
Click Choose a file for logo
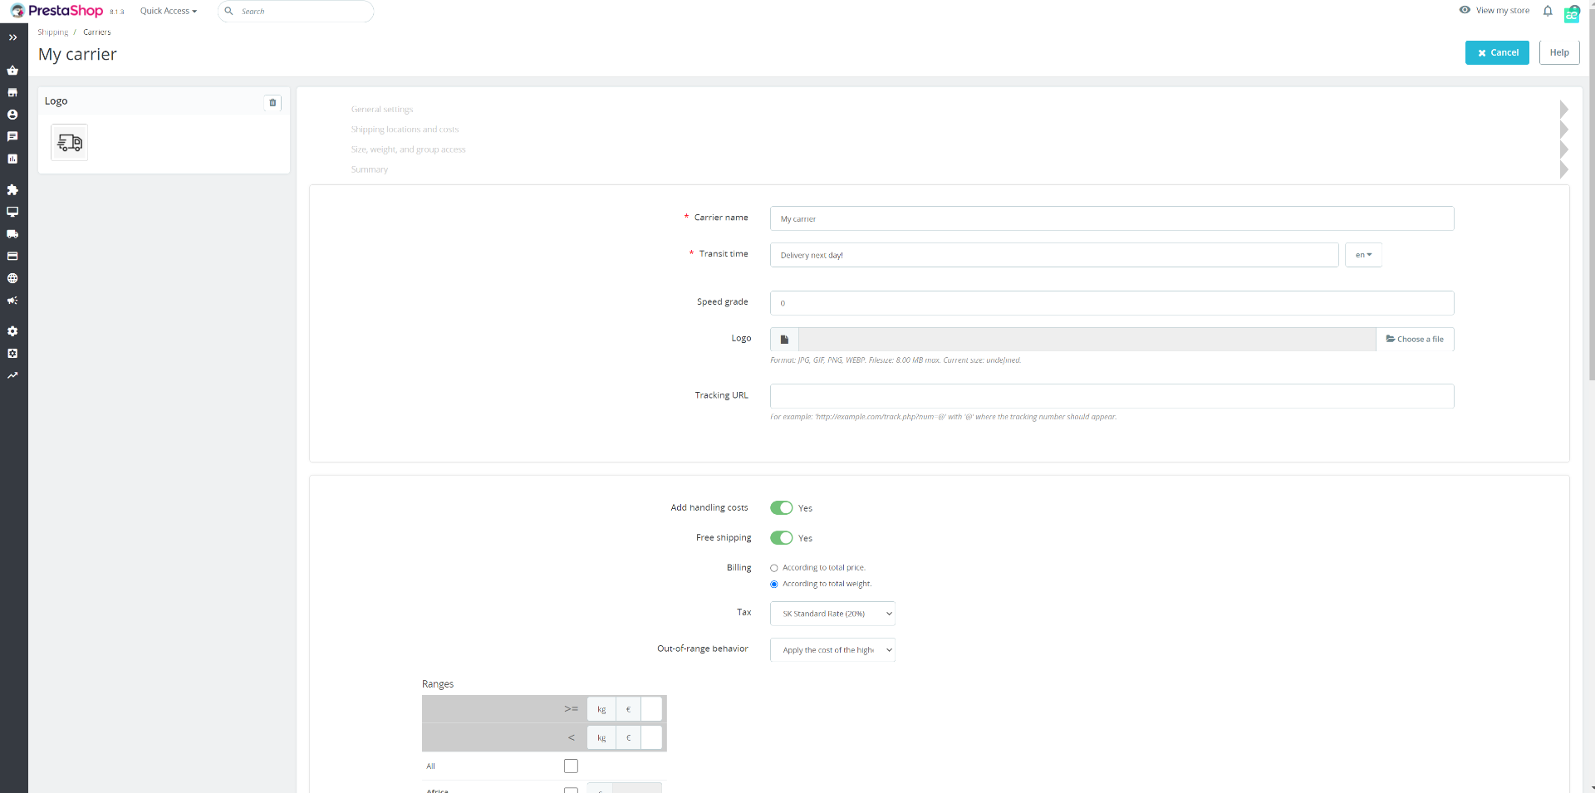pos(1415,340)
